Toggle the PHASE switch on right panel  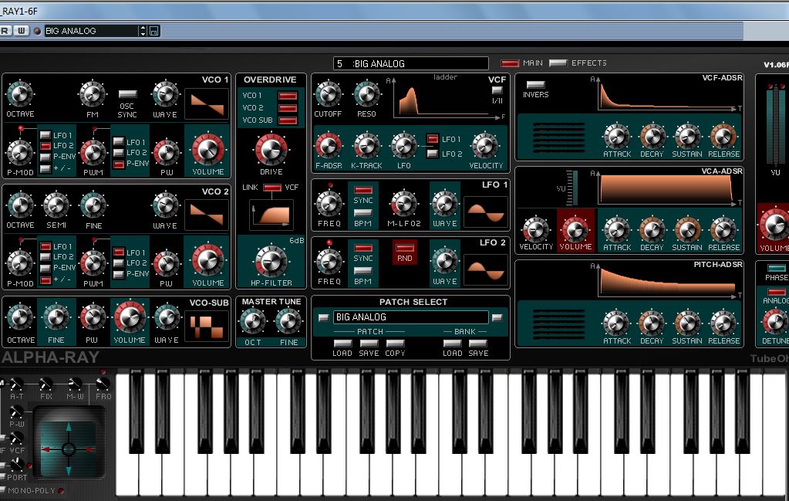pos(777,268)
